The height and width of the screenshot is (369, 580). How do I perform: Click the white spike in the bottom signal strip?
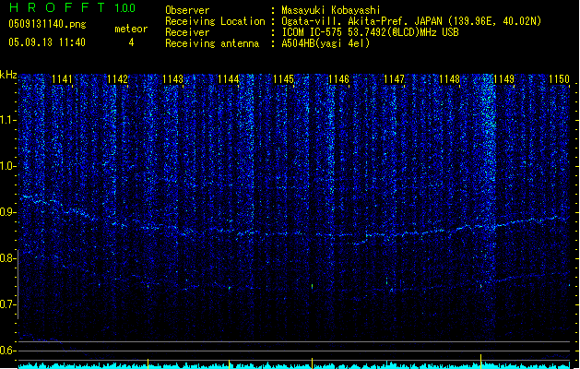pos(480,358)
